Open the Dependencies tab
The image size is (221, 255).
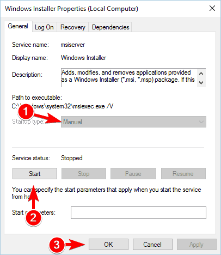click(110, 27)
